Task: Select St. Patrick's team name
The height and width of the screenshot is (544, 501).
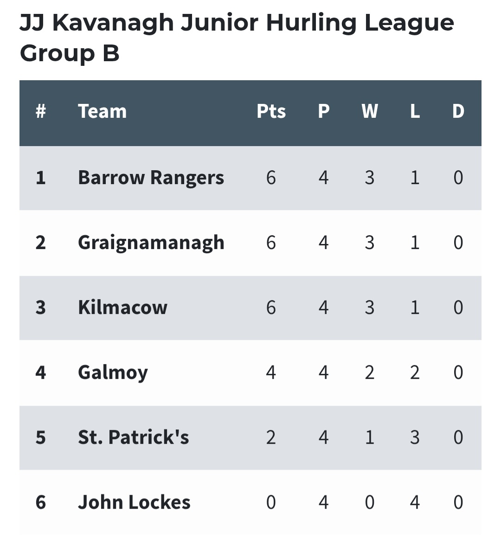Action: [133, 437]
